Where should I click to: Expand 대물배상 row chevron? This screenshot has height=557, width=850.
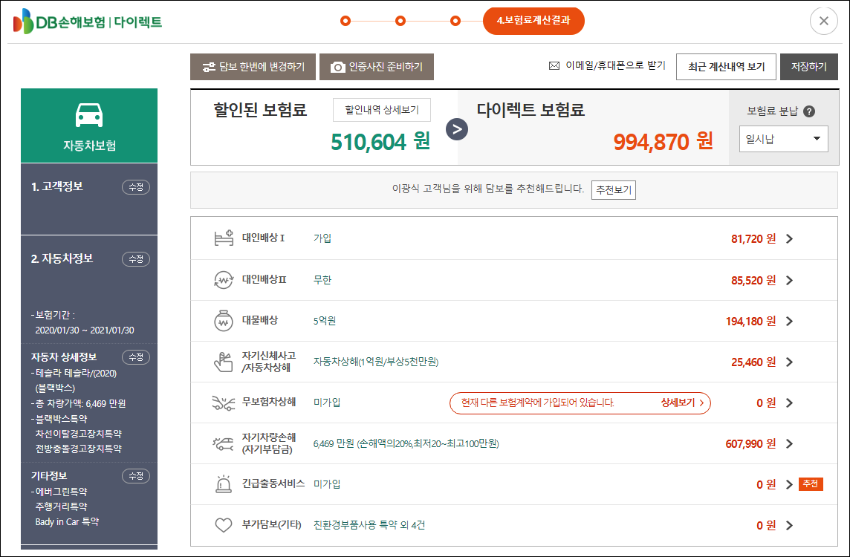(789, 322)
